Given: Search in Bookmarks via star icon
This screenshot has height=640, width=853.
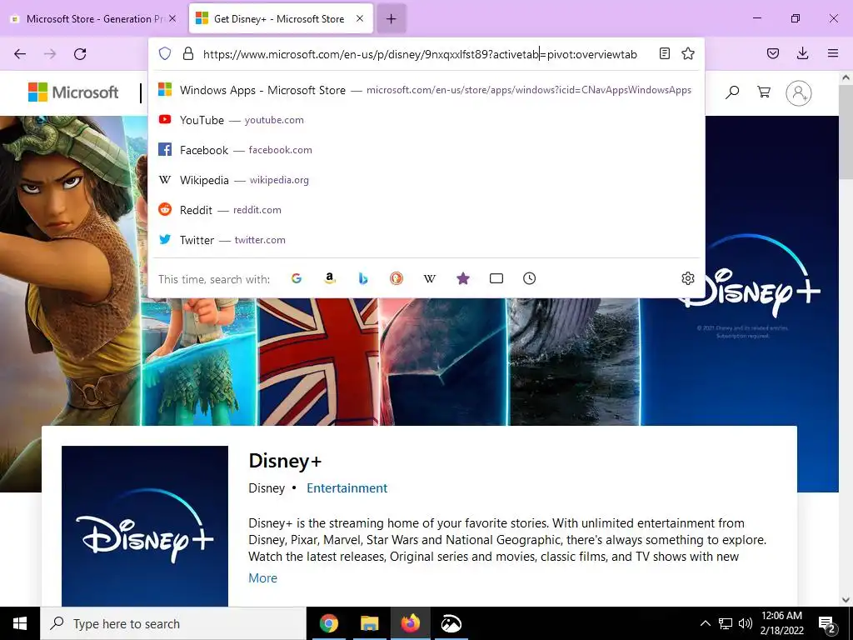Looking at the screenshot, I should tap(463, 278).
